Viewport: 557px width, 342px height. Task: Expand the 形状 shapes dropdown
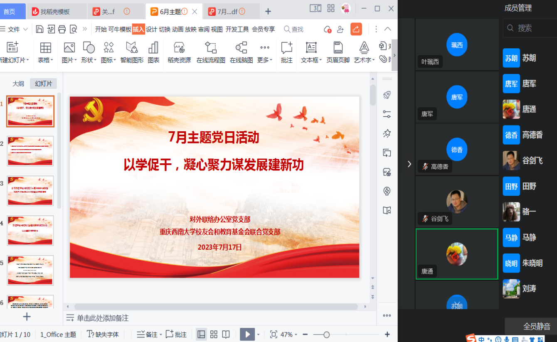[x=89, y=52]
